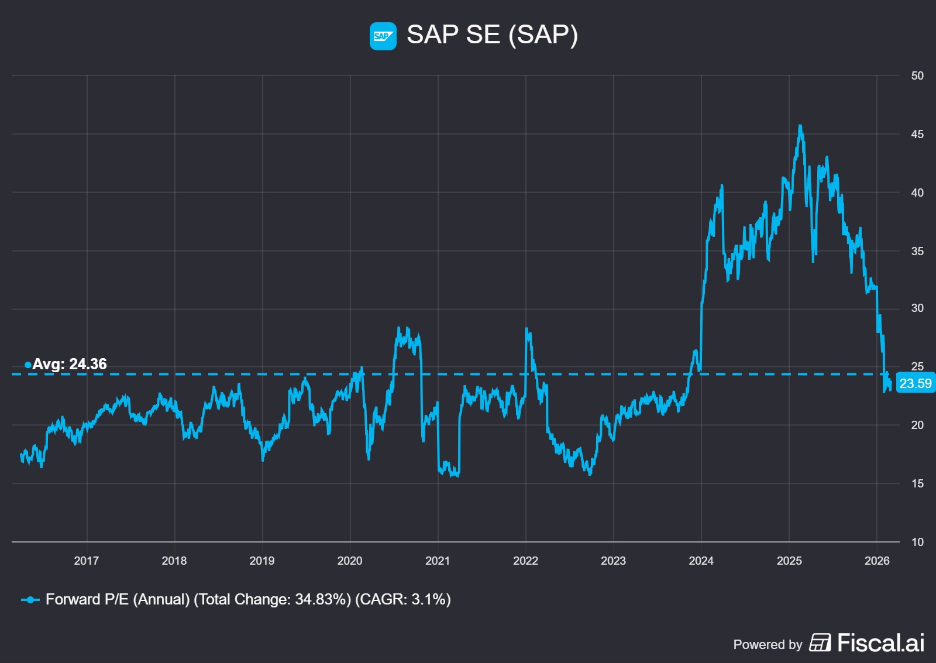Open the Fiscal.ai wordmark link
Image resolution: width=936 pixels, height=663 pixels.
(880, 643)
